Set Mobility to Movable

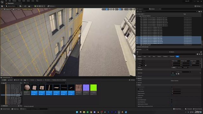[185, 67]
